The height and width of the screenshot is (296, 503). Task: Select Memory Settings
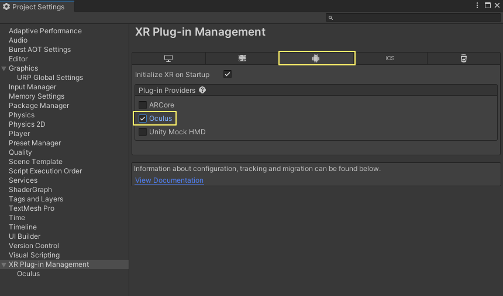(37, 96)
